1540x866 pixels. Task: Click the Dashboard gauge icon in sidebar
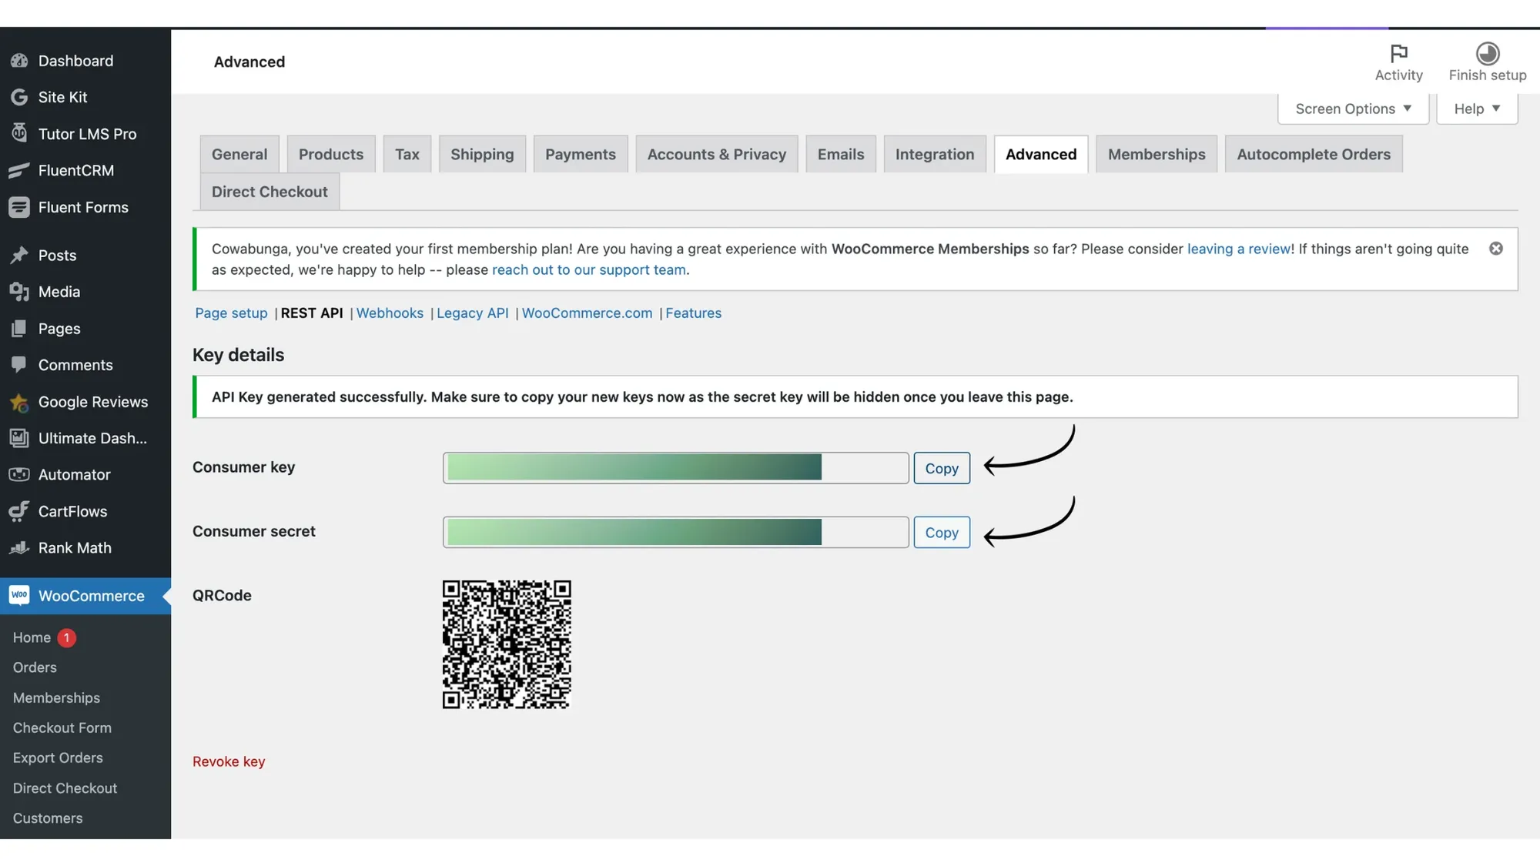click(x=19, y=61)
